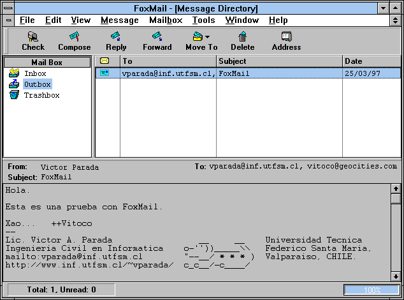The height and width of the screenshot is (300, 404).
Task: Click the Outbox label in Mail Box
Action: [x=38, y=84]
